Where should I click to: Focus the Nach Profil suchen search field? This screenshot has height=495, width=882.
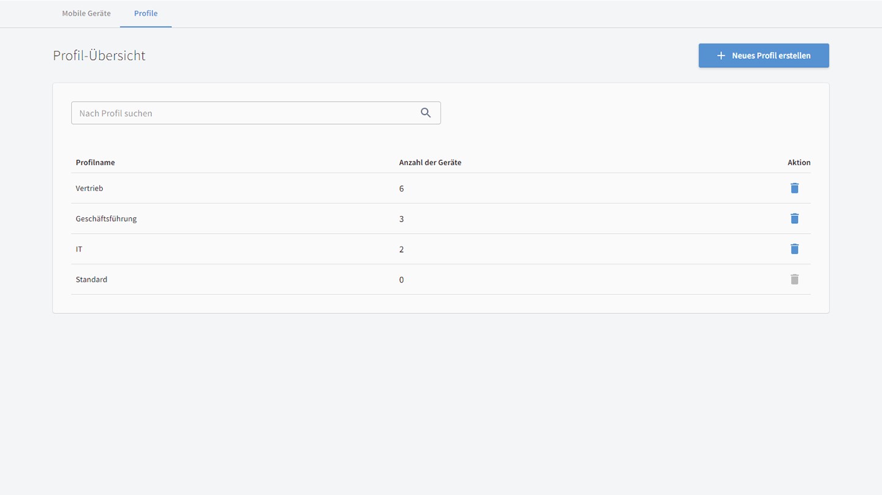coord(245,113)
